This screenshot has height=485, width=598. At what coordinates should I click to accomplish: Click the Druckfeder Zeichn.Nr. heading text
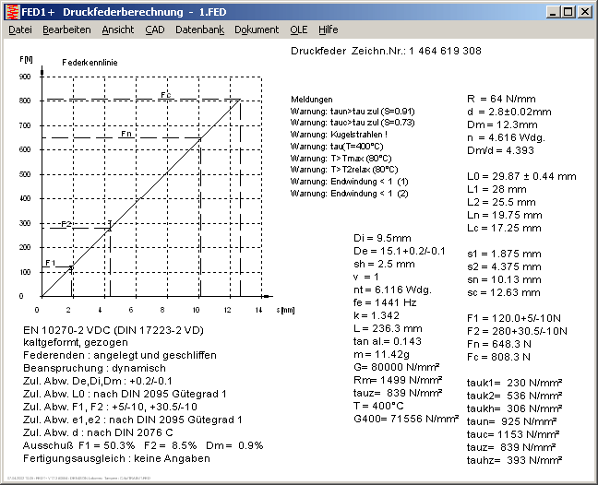click(386, 51)
